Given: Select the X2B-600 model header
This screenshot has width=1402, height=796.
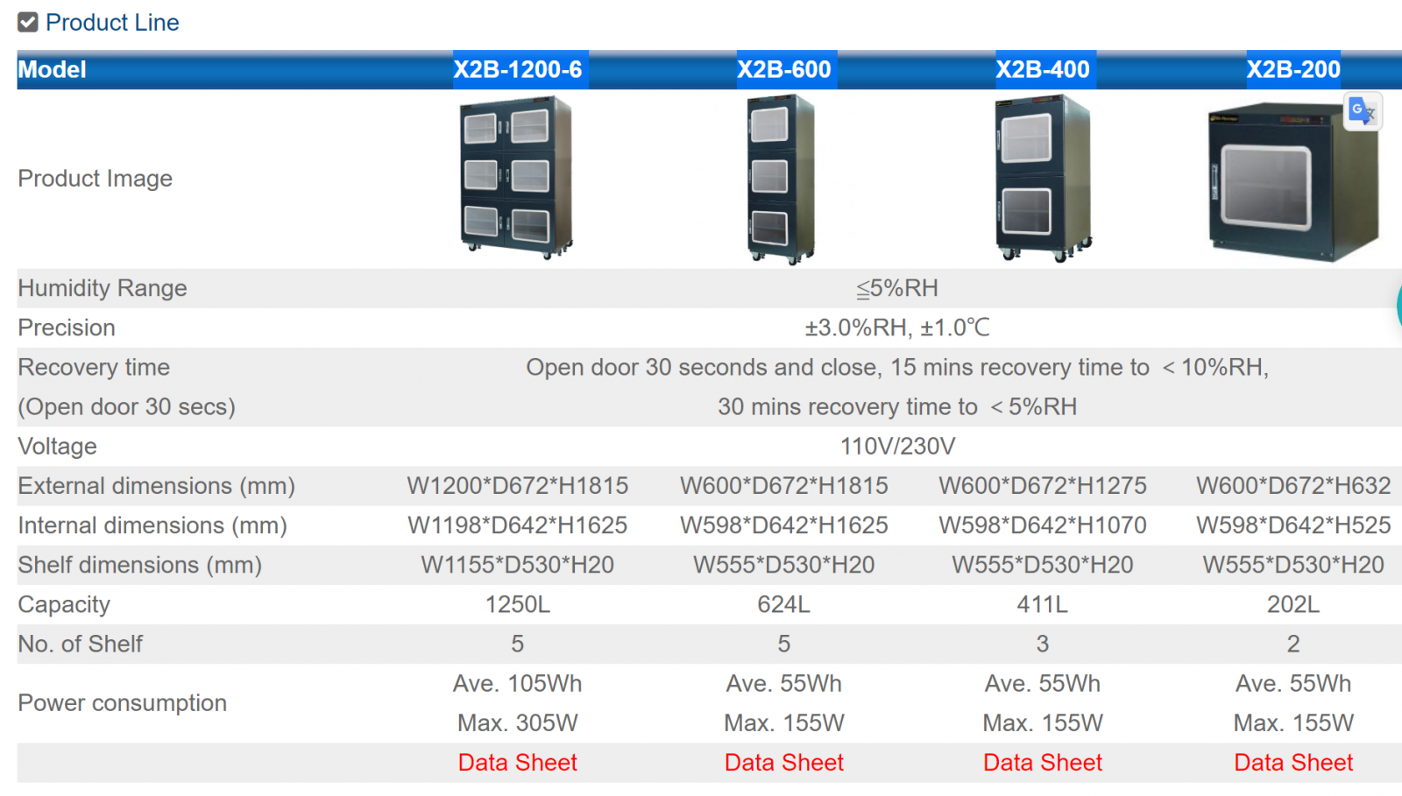Looking at the screenshot, I should [783, 70].
